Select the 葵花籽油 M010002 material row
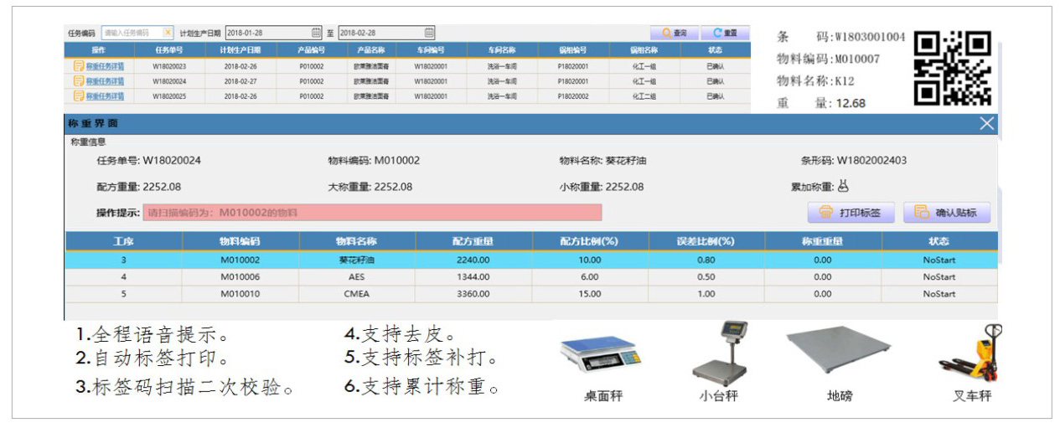 pyautogui.click(x=531, y=260)
